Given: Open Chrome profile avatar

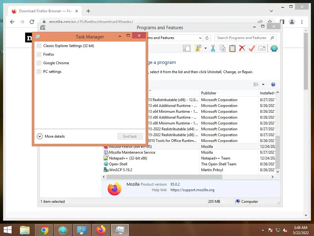Looking at the screenshot, I should pyautogui.click(x=292, y=22).
